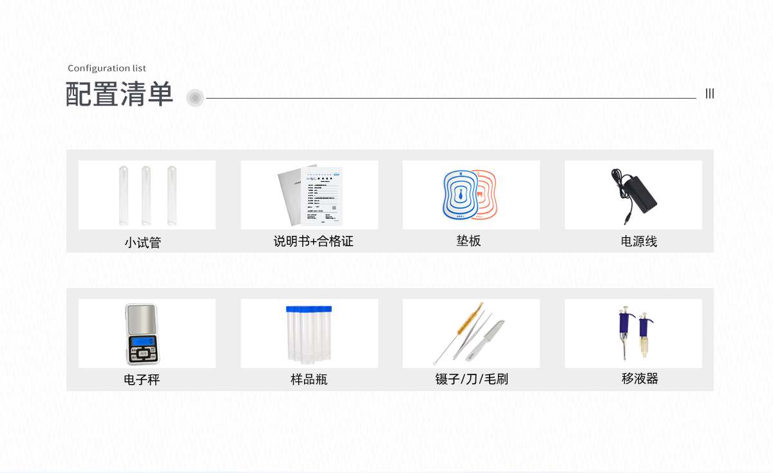The width and height of the screenshot is (773, 473).
Task: Click the Configuration list subtitle
Action: tap(107, 68)
